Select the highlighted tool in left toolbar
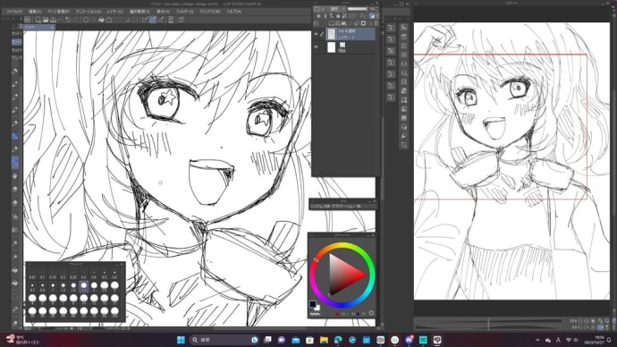Viewport: 617px width, 347px height. tap(15, 162)
